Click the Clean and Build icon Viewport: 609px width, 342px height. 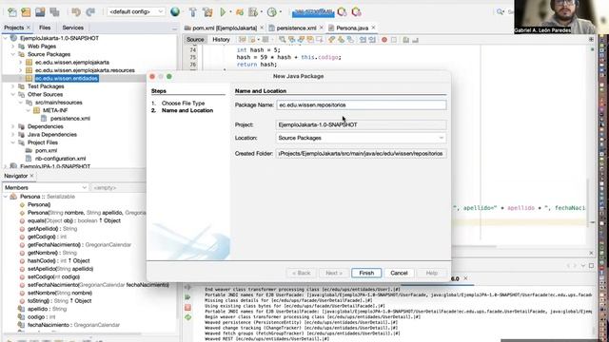click(x=207, y=12)
